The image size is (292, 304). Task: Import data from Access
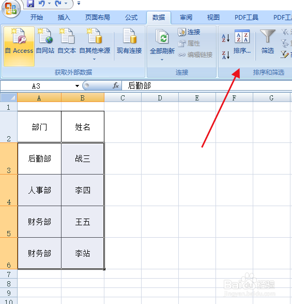coord(19,47)
